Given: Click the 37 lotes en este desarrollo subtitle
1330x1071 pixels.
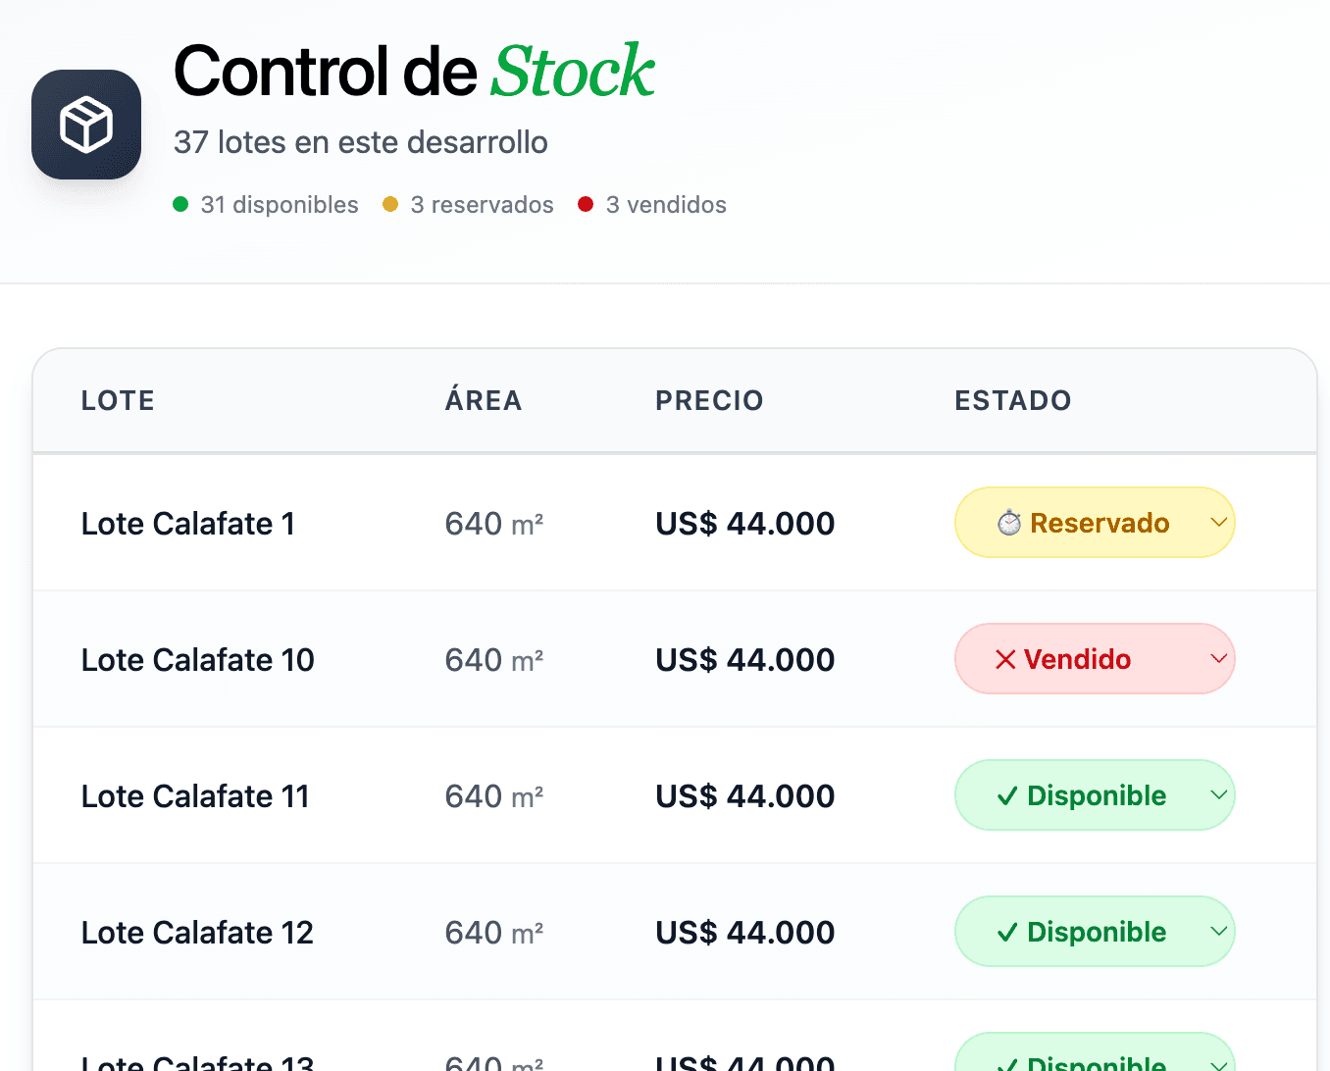Looking at the screenshot, I should [360, 142].
